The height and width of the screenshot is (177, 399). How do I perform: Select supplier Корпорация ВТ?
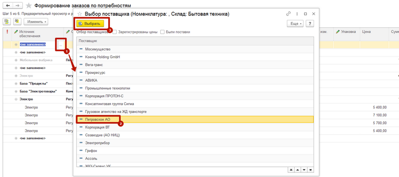coord(195,127)
